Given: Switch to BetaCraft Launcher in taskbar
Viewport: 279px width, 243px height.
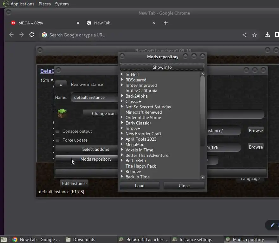Looking at the screenshot, I should click(144, 240).
